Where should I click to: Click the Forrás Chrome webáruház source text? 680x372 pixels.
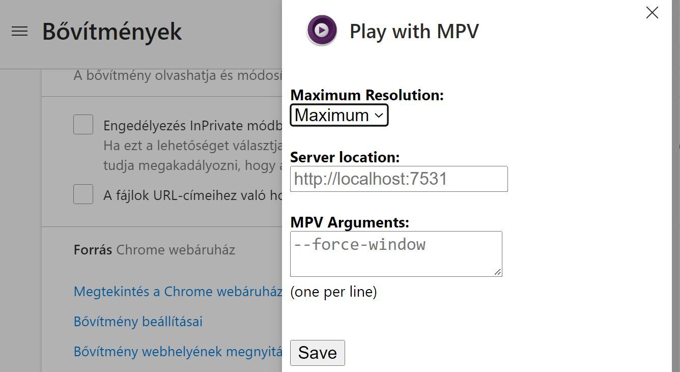154,250
